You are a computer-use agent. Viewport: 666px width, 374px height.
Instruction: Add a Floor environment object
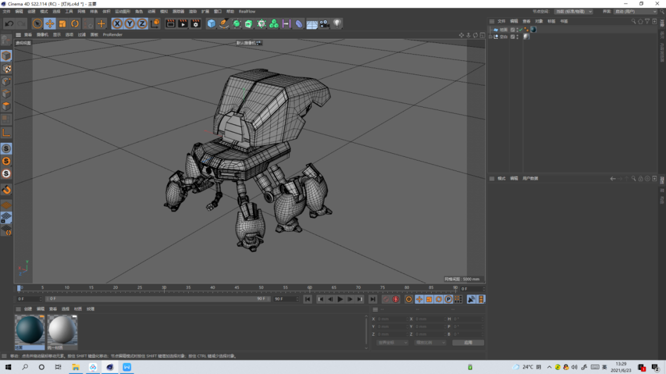pyautogui.click(x=312, y=24)
